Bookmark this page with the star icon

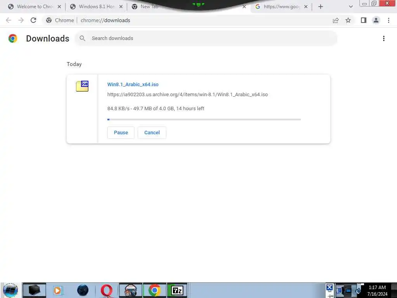coord(348,20)
